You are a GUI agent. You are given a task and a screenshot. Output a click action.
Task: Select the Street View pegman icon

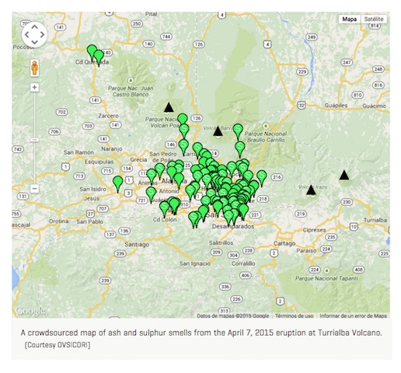tap(34, 68)
